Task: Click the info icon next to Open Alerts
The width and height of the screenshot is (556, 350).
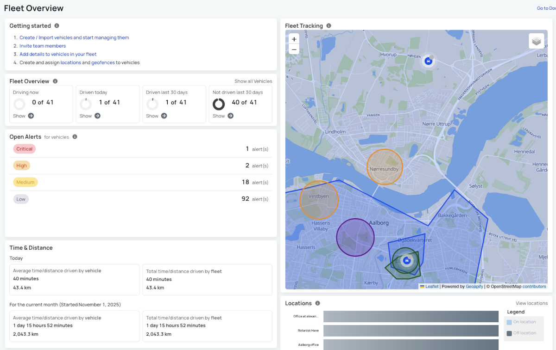Action: click(x=75, y=137)
